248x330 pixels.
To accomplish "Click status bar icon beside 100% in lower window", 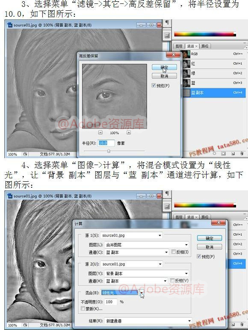I will 25,325.
